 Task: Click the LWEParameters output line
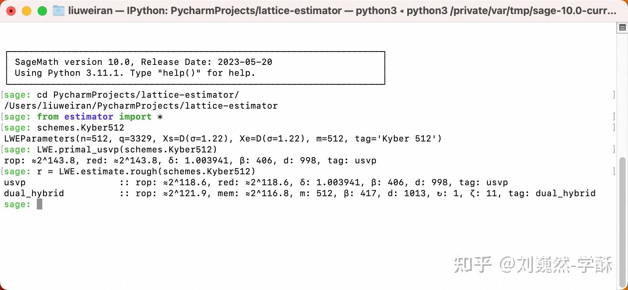(222, 139)
